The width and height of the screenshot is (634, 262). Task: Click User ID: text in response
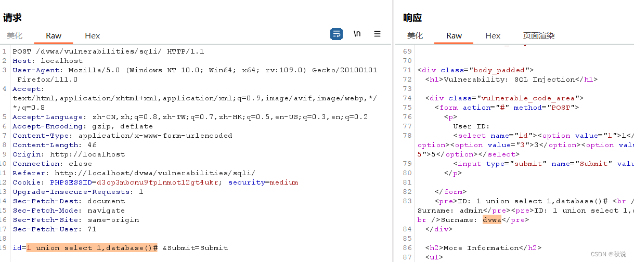(x=472, y=126)
